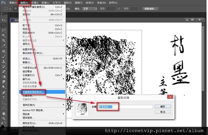Select the Gradient tool
This screenshot has height=135, width=208.
point(4,77)
